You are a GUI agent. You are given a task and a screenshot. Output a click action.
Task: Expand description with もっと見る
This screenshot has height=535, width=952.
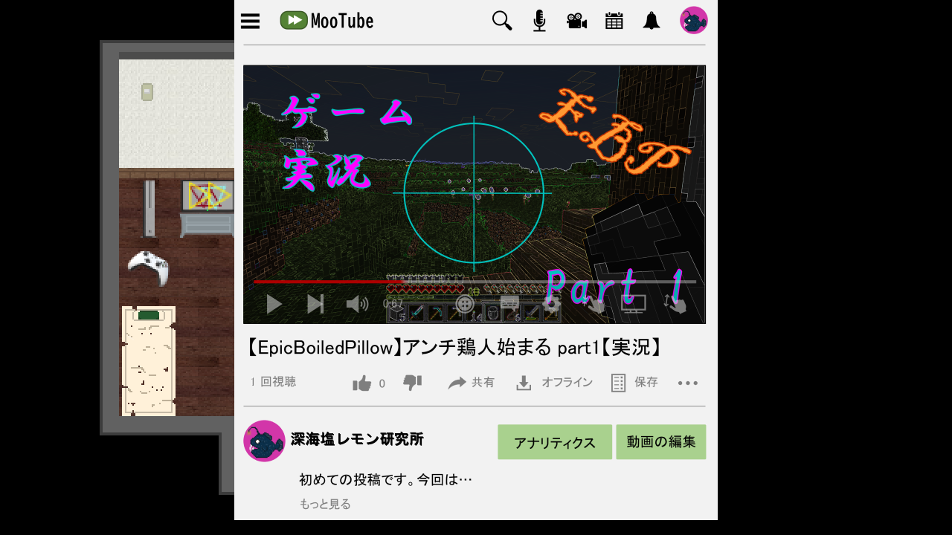click(x=325, y=504)
